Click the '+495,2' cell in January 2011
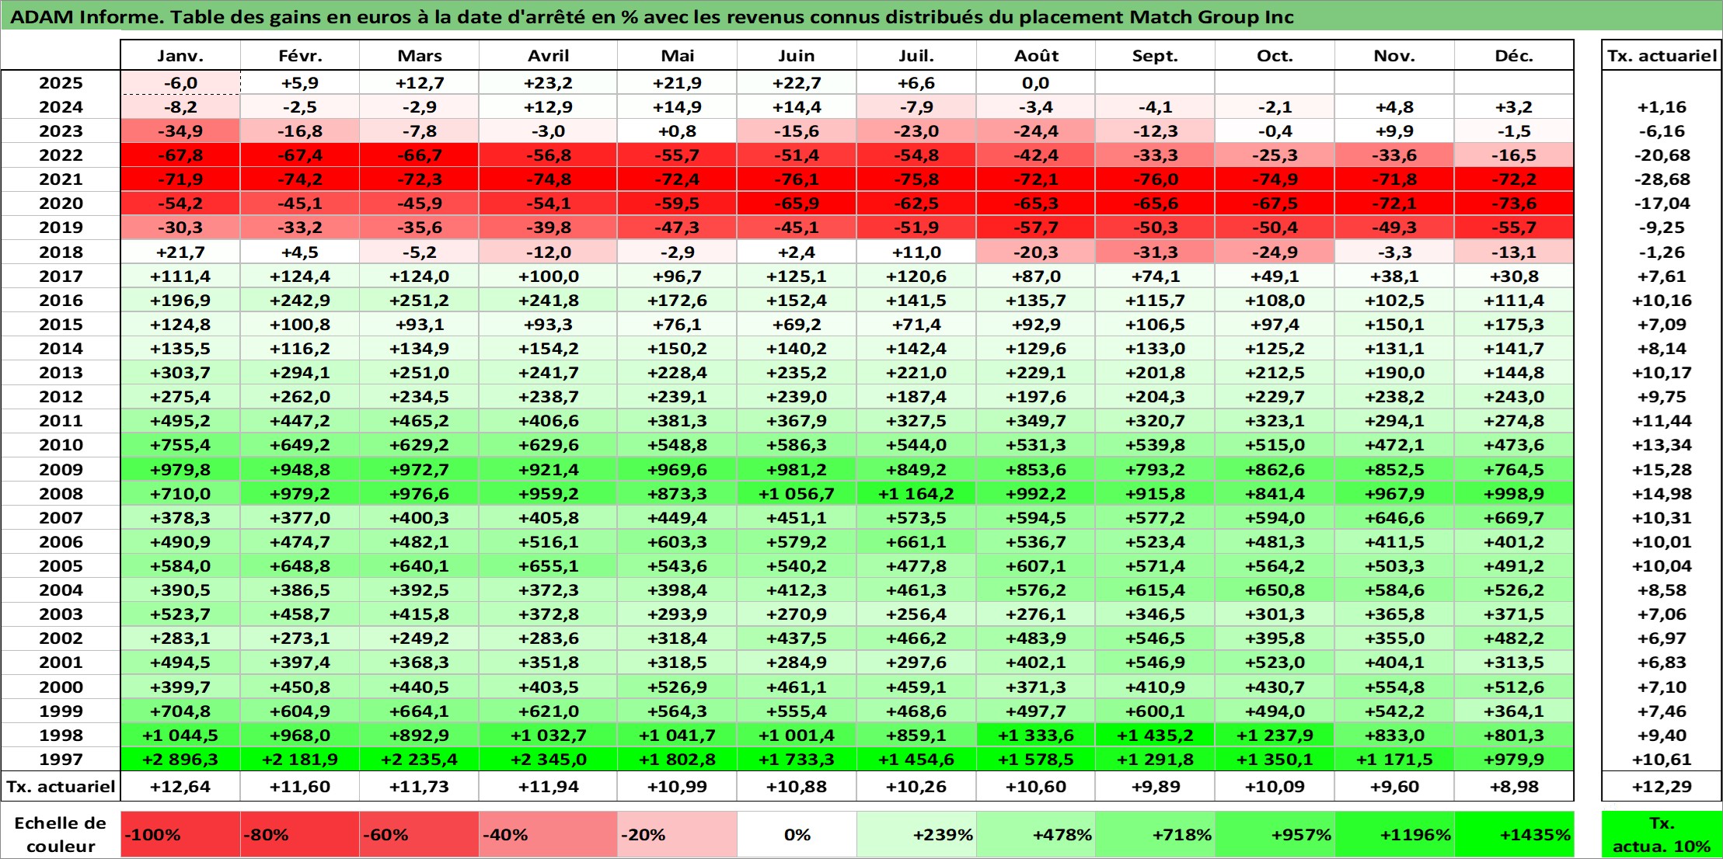Viewport: 1723px width, 859px height. click(180, 420)
